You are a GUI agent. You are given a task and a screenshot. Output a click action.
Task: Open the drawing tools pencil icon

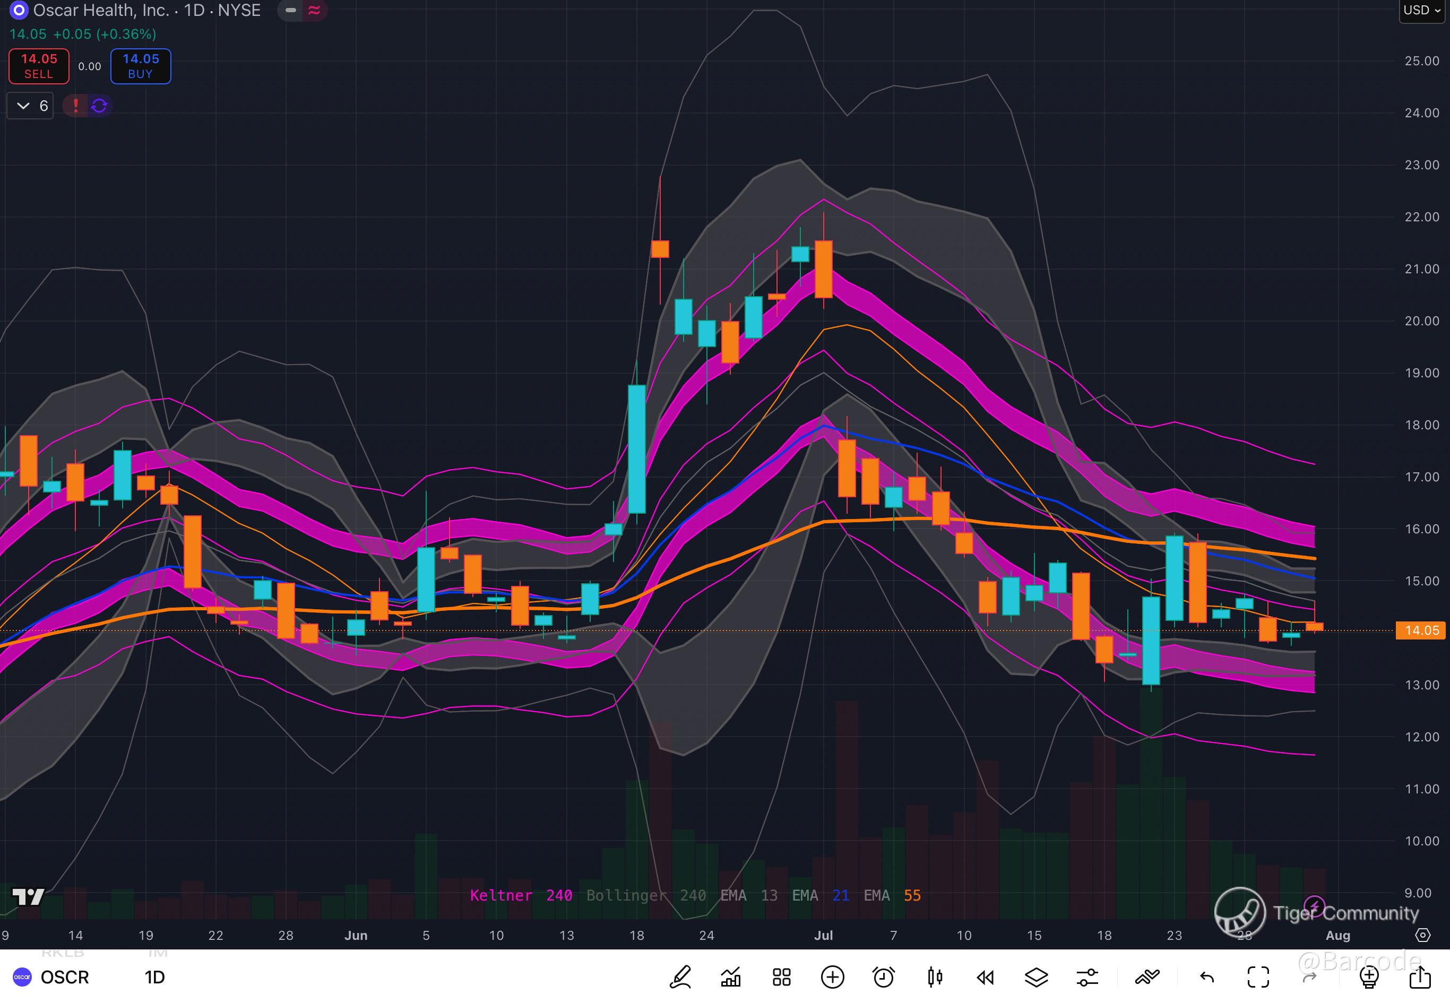681,976
